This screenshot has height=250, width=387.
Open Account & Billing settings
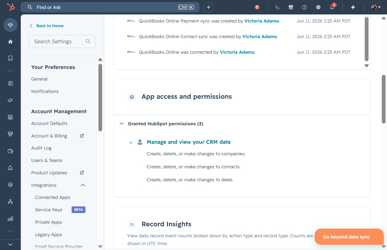point(49,136)
